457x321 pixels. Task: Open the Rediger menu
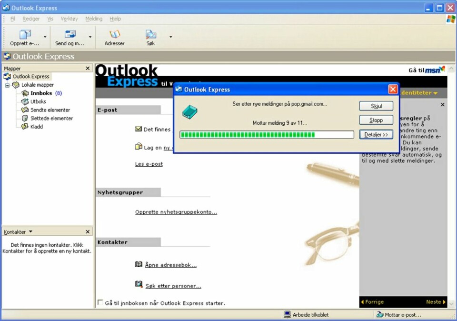point(31,19)
